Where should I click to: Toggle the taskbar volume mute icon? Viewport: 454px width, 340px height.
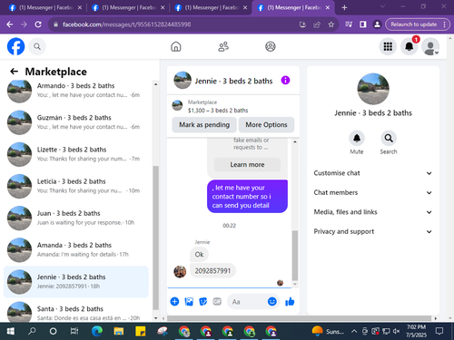point(396,332)
